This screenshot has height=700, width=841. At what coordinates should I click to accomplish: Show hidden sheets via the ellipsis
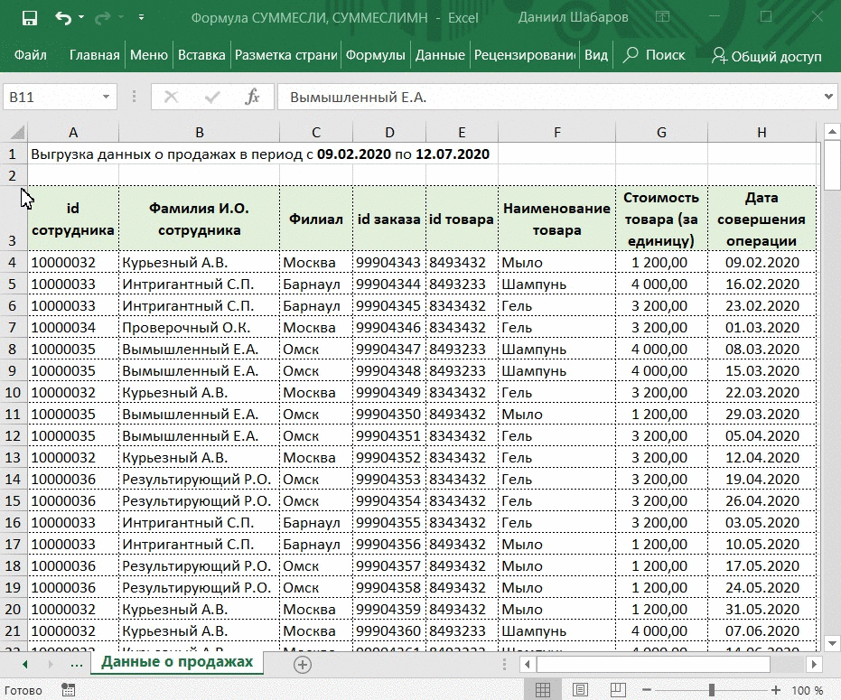(77, 665)
